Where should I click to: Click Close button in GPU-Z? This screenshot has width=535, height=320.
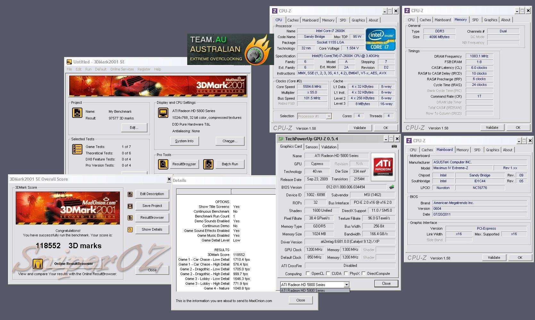click(x=386, y=283)
